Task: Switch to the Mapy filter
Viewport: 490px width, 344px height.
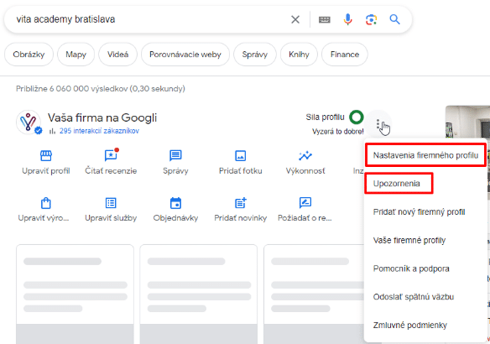Action: click(x=76, y=54)
